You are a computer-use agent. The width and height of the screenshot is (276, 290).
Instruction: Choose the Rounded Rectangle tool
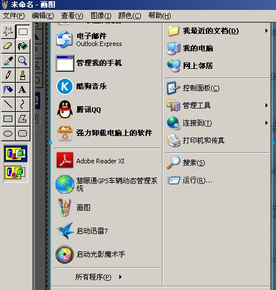[23, 134]
